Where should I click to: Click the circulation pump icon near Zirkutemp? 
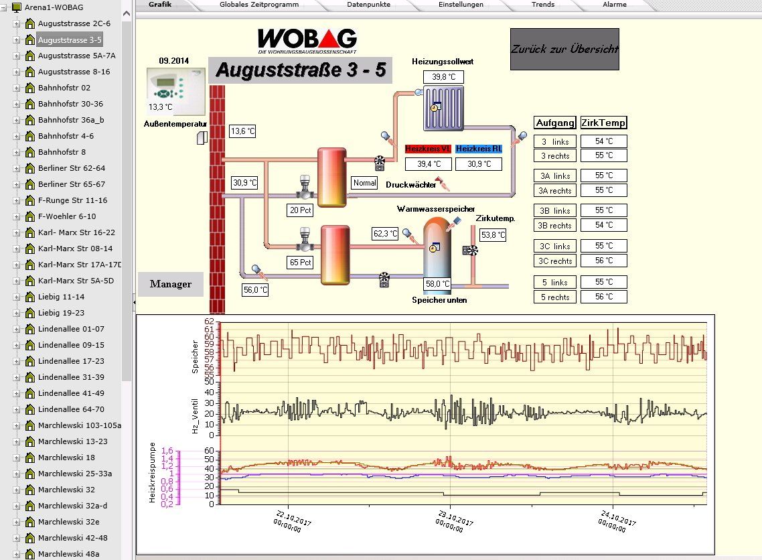click(470, 251)
